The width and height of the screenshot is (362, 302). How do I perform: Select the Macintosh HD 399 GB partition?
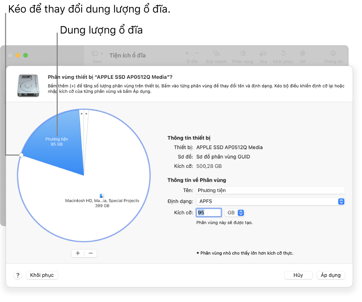[x=102, y=203]
